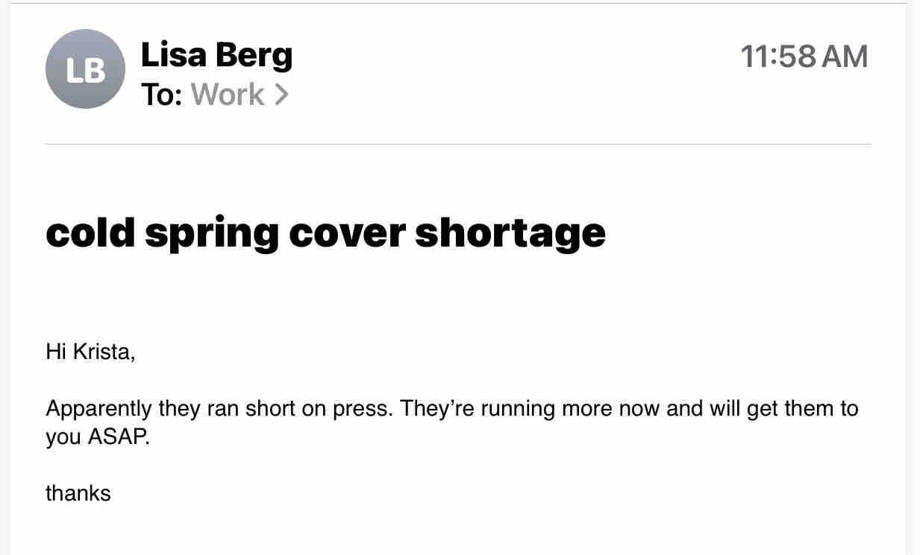Click the greeting word "Hi"
Screen dimensions: 920x555
(56, 351)
